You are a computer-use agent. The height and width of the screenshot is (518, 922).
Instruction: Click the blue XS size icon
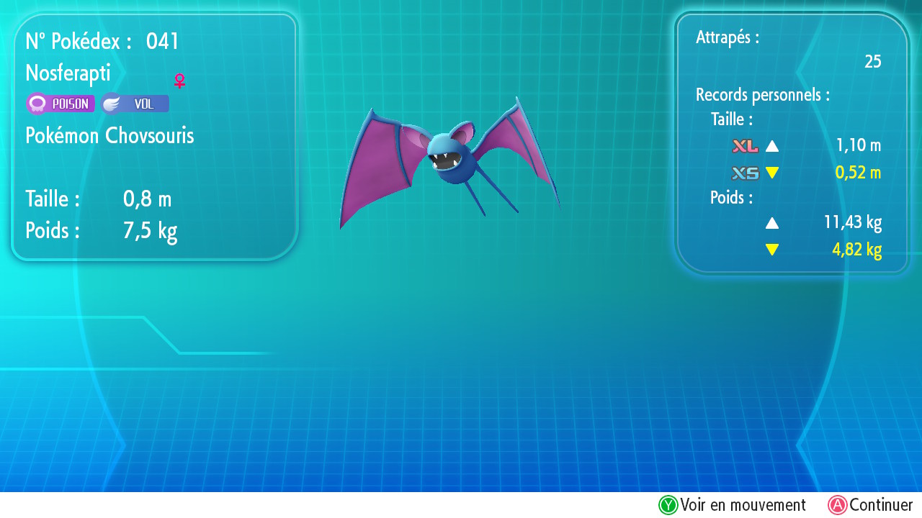(x=745, y=173)
